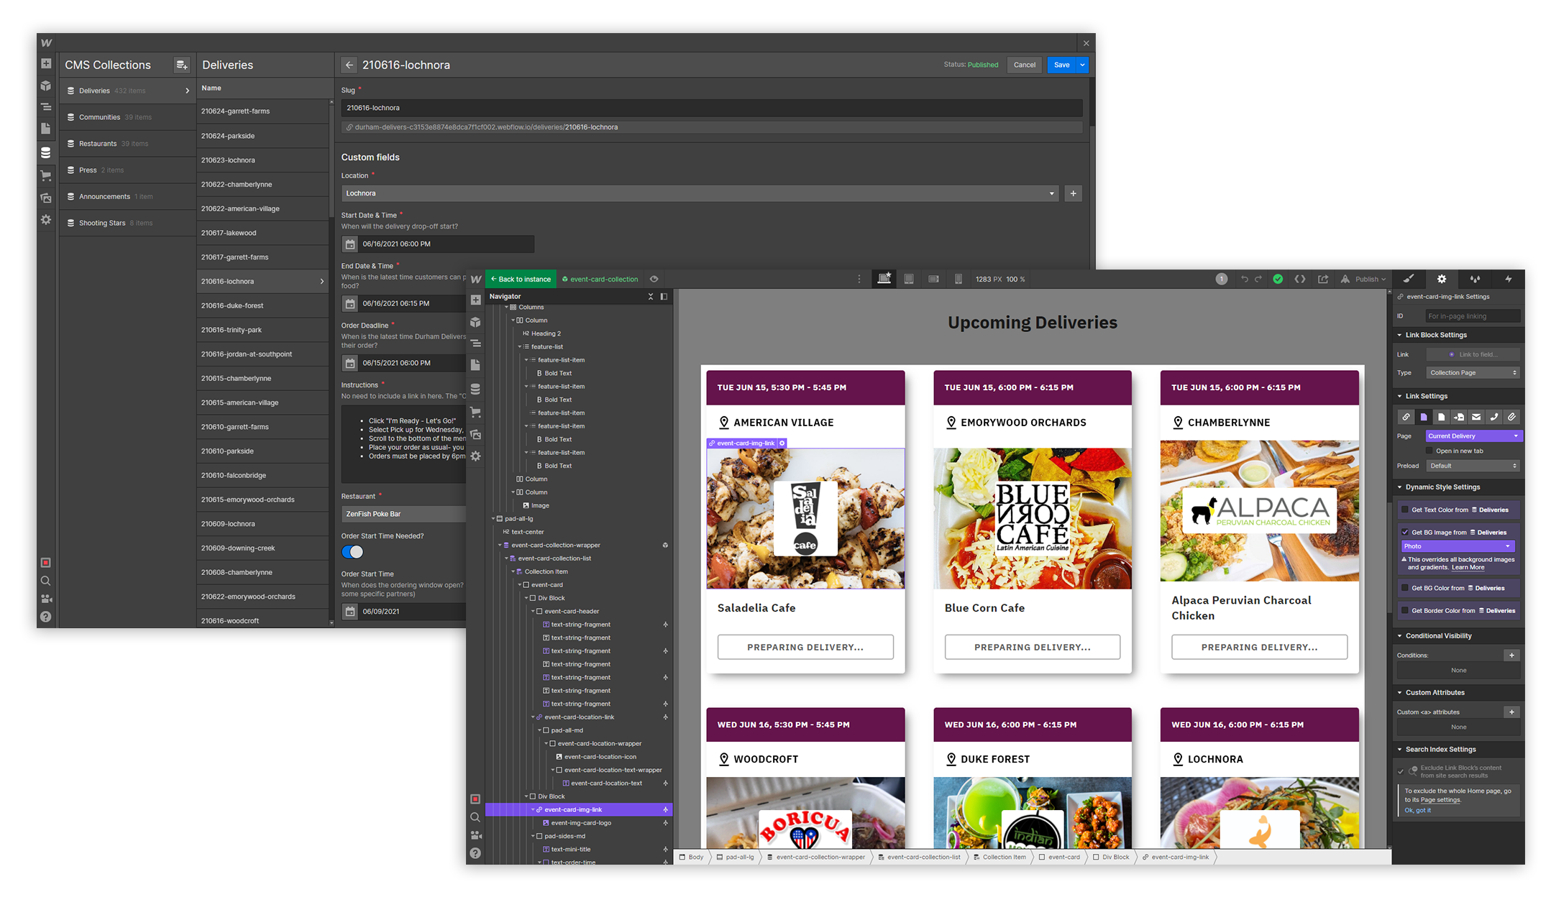1551x897 pixels.
Task: Toggle preview eye icon beside event-card-collection
Action: 654,279
